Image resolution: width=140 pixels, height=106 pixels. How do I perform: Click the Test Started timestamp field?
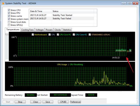coord(60,95)
